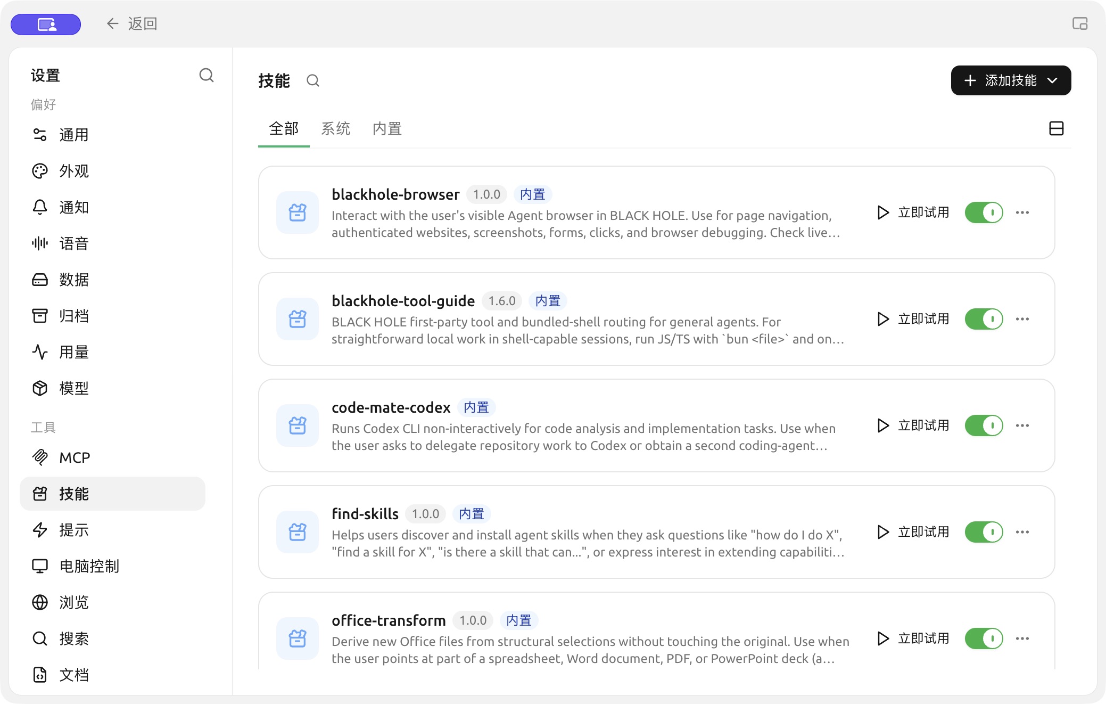
Task: Open the 数据 data settings
Action: coord(112,280)
